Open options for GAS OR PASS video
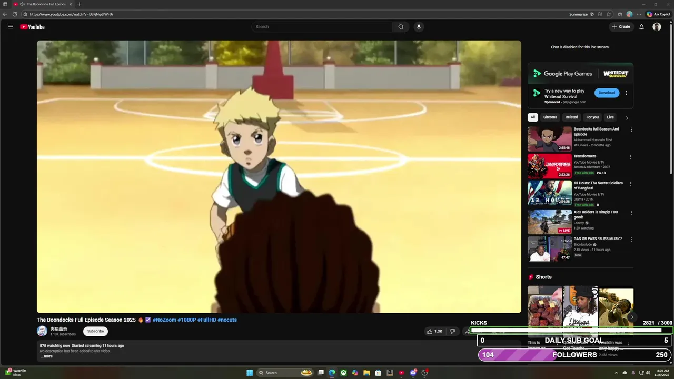 (x=631, y=240)
